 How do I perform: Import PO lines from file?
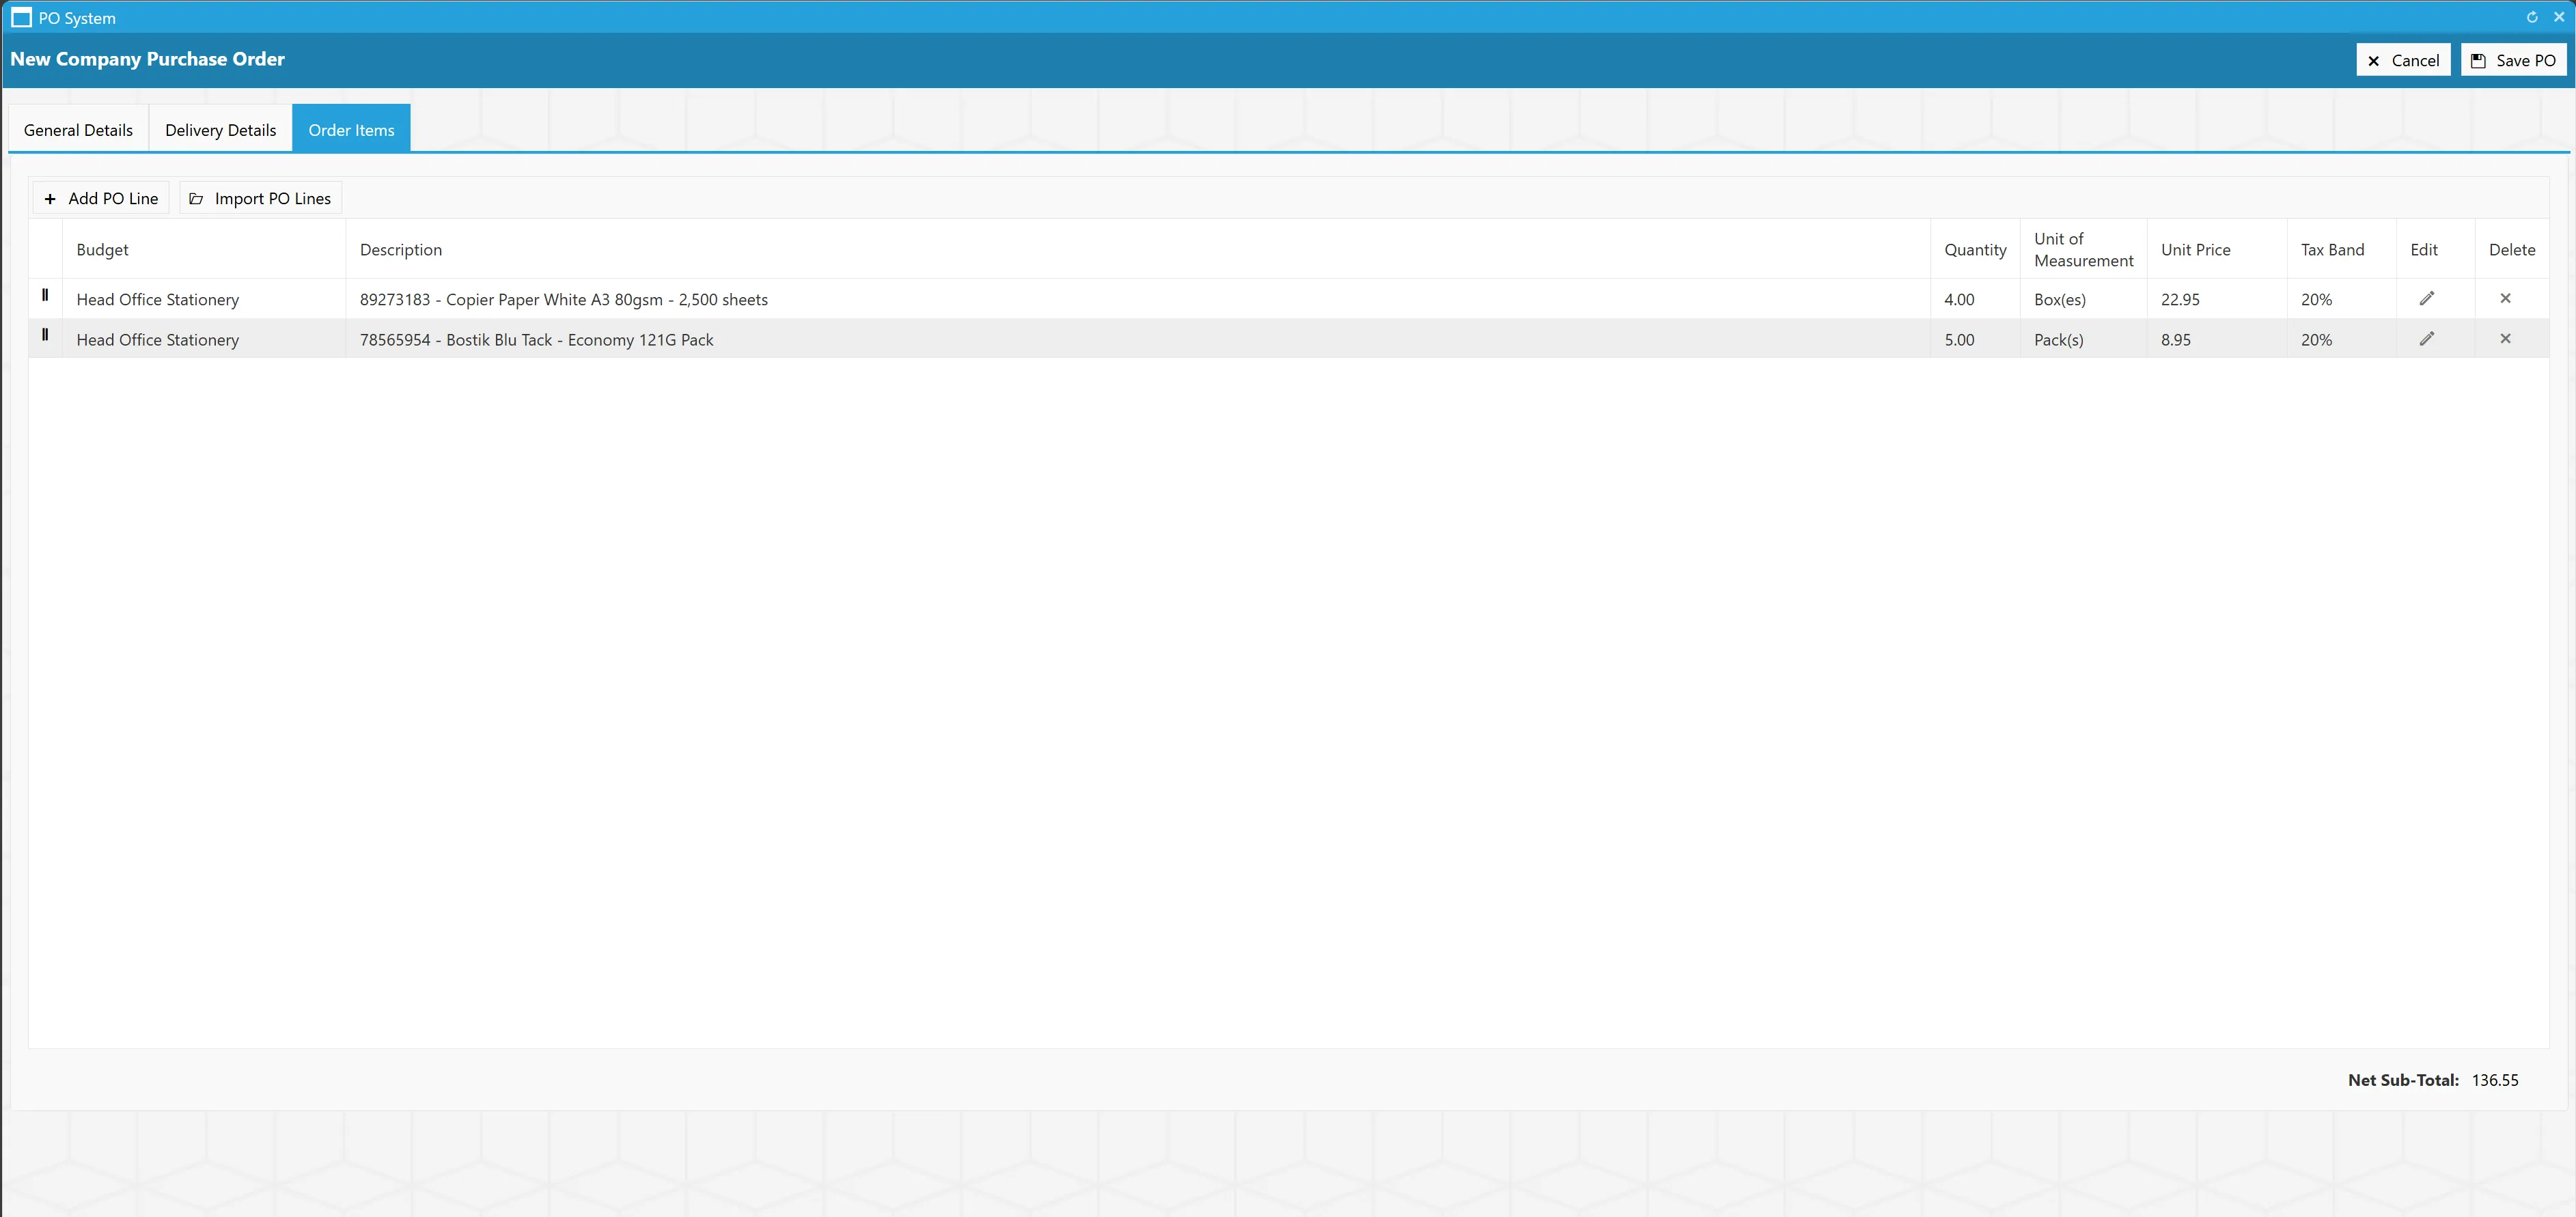(260, 198)
